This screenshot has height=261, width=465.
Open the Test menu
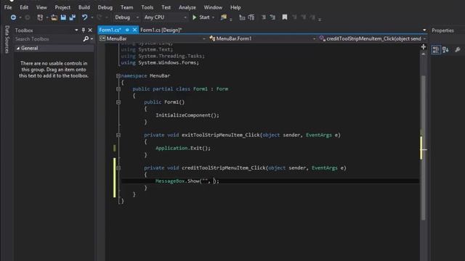click(166, 7)
